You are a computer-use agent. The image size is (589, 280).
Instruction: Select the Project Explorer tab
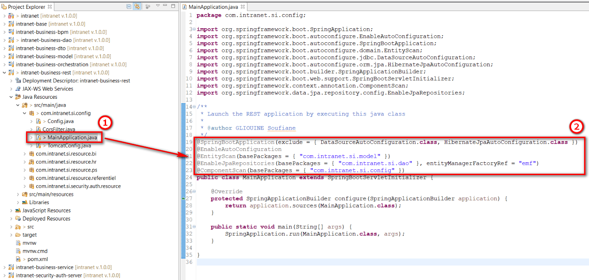(x=27, y=7)
